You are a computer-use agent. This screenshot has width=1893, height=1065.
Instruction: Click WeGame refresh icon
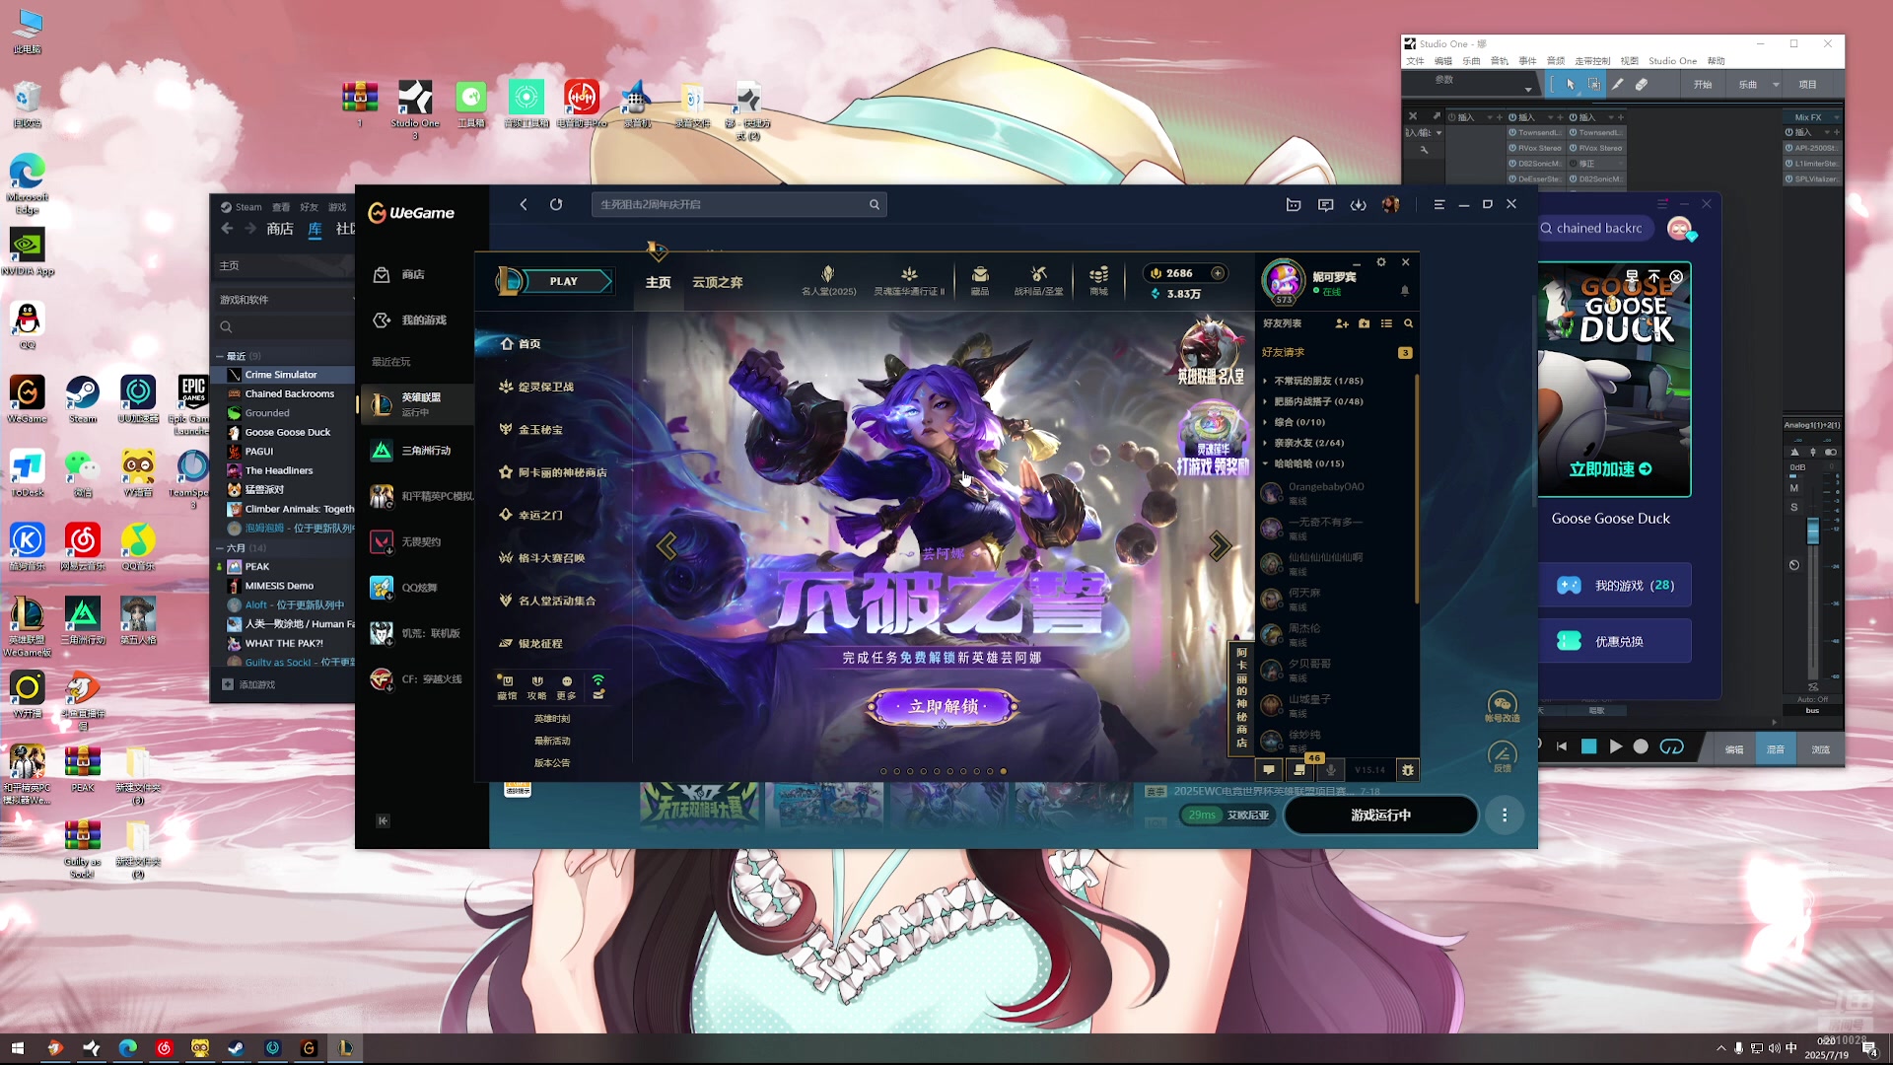point(556,204)
